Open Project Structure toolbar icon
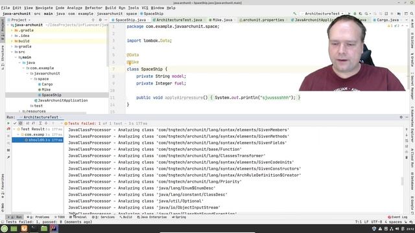This screenshot has width=415, height=233. [x=399, y=14]
